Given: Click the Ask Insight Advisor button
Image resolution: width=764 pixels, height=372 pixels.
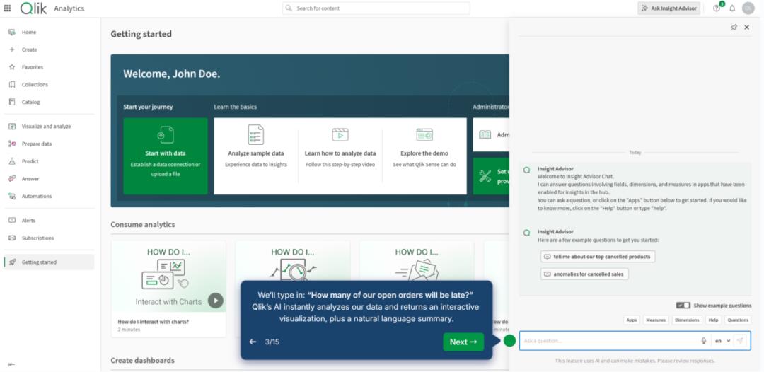Looking at the screenshot, I should point(668,8).
